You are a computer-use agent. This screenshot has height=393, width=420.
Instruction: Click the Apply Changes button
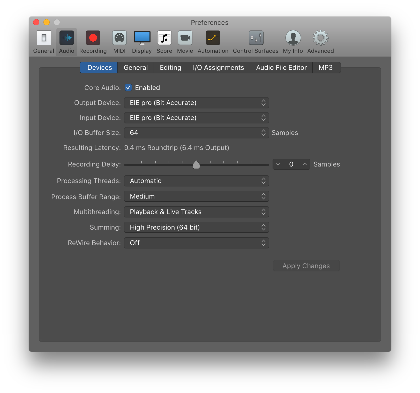pyautogui.click(x=306, y=266)
